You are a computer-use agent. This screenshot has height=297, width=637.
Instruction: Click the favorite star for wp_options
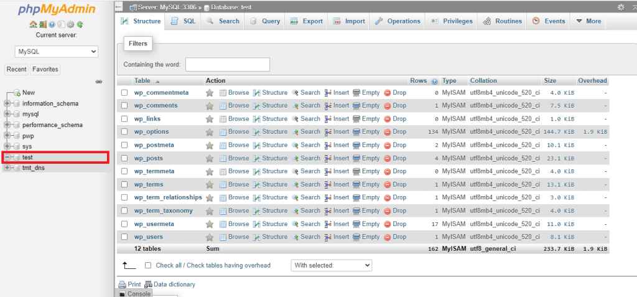click(210, 132)
